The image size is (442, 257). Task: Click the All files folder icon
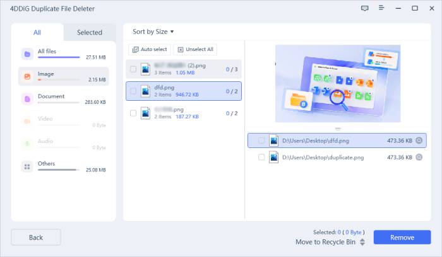click(27, 54)
